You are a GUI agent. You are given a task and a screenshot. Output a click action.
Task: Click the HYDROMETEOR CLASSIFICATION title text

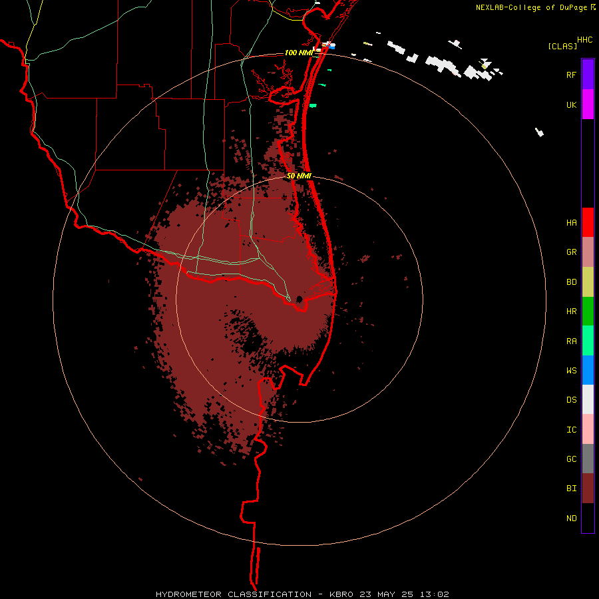click(x=234, y=594)
